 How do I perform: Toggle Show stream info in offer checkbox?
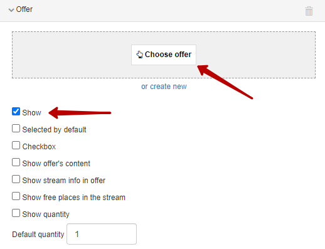[x=16, y=179]
